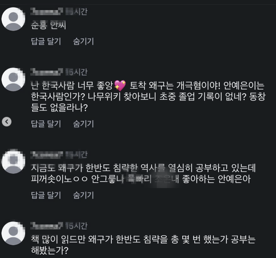Click 답글 달기 under 순흥 안씨 comment
Image resolution: width=276 pixels, height=258 pixels.
tap(46, 41)
